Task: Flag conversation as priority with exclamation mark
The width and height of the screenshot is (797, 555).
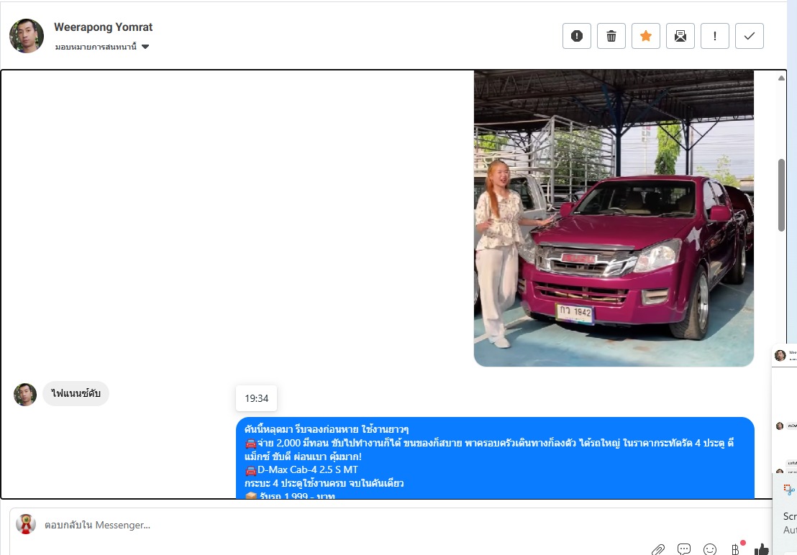Action: [x=714, y=36]
